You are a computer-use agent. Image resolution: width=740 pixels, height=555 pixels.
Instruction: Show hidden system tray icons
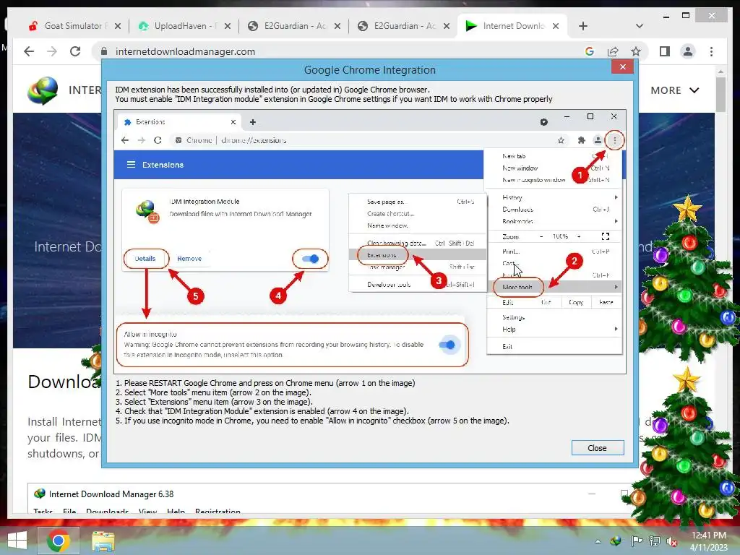[x=598, y=541]
